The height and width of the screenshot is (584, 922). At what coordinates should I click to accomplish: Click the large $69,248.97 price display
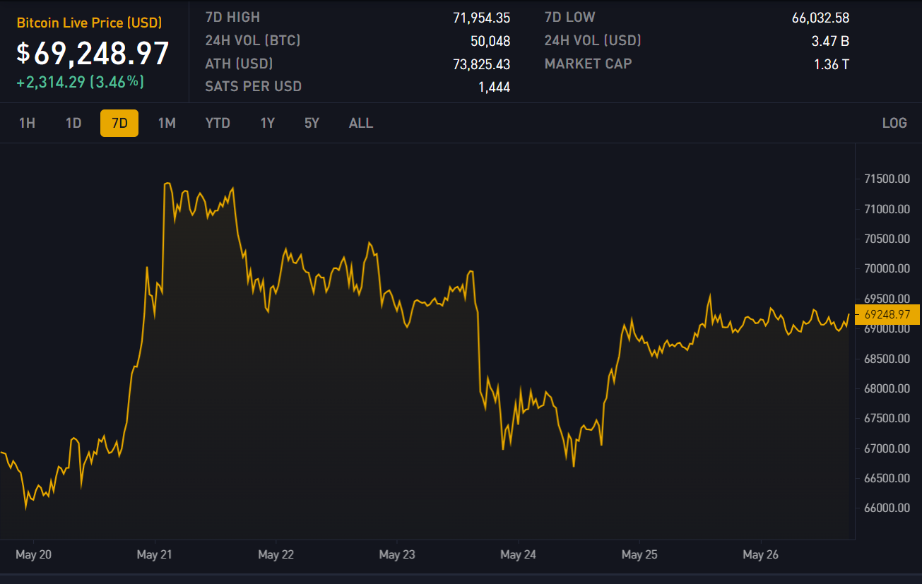click(93, 54)
